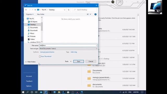
Task: Select Videos in navigation pane
Action: pos(32,39)
